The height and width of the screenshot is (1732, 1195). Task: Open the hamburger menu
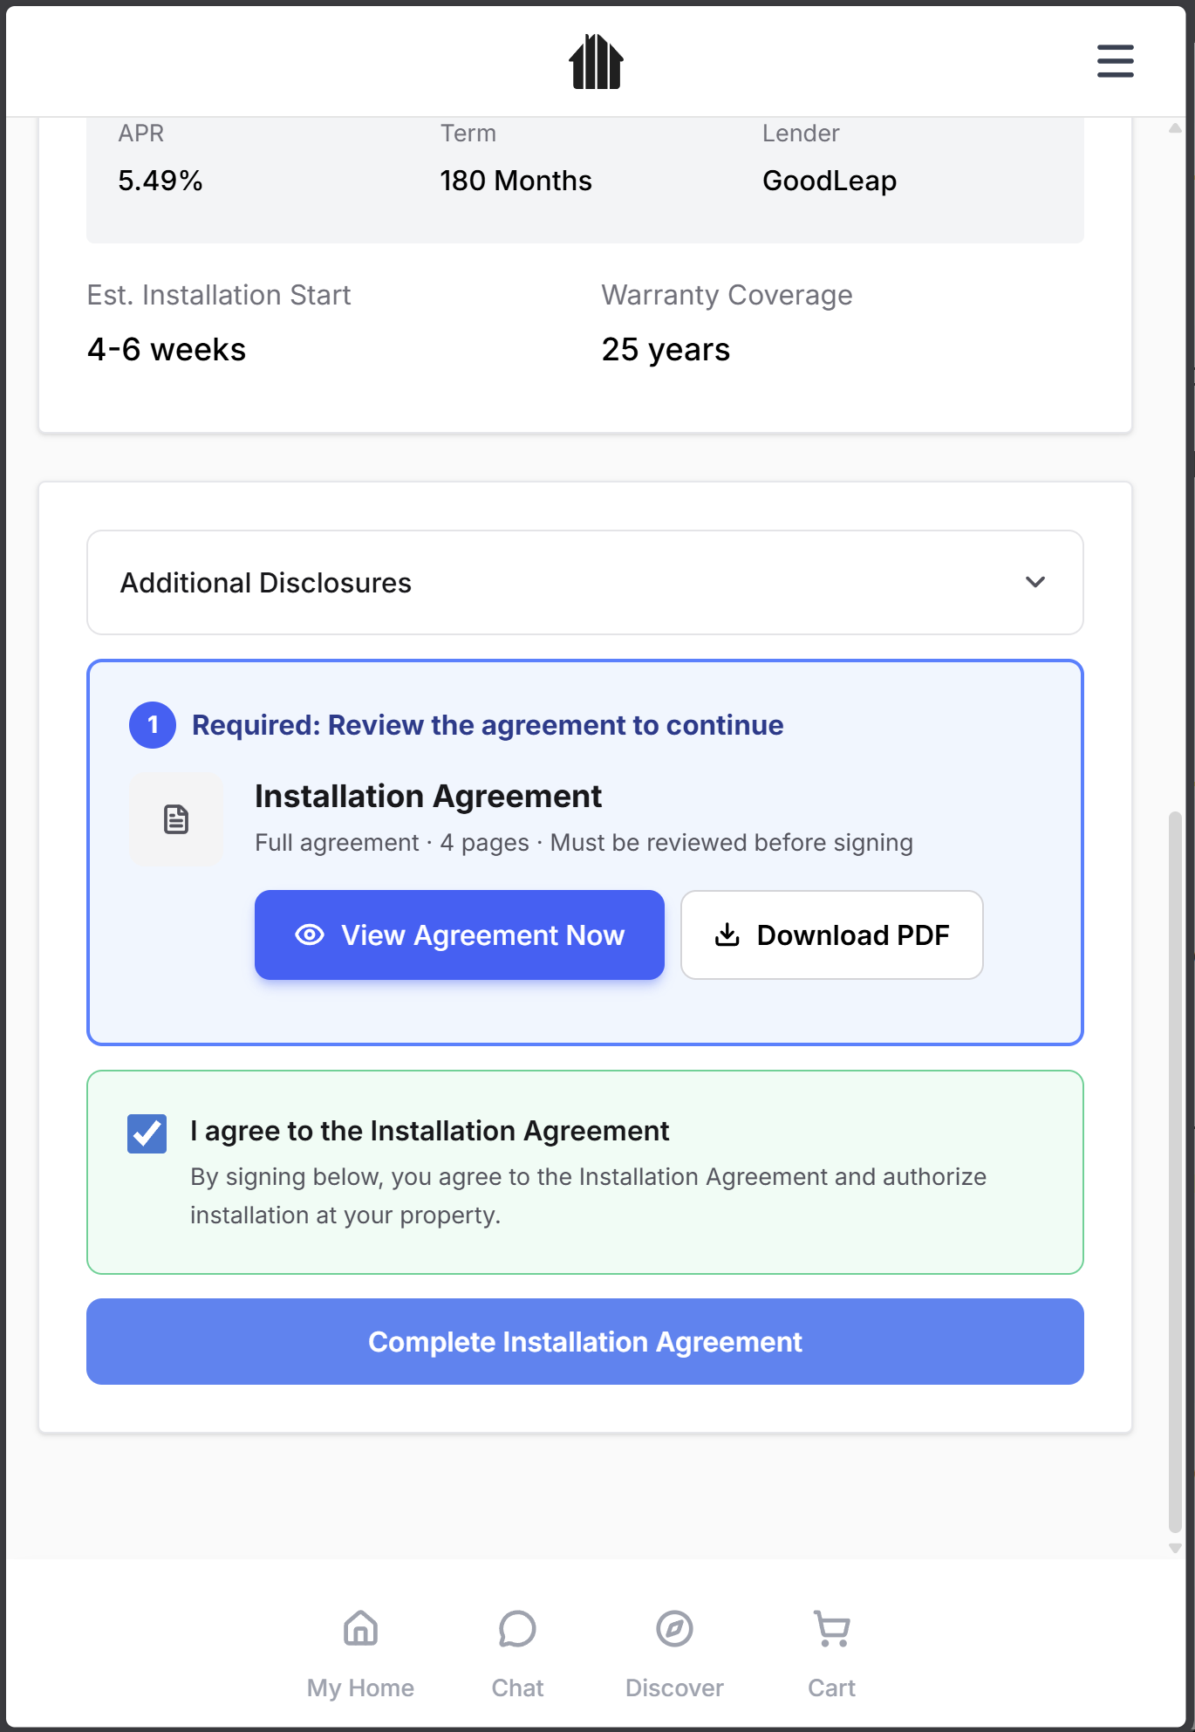[x=1115, y=61]
